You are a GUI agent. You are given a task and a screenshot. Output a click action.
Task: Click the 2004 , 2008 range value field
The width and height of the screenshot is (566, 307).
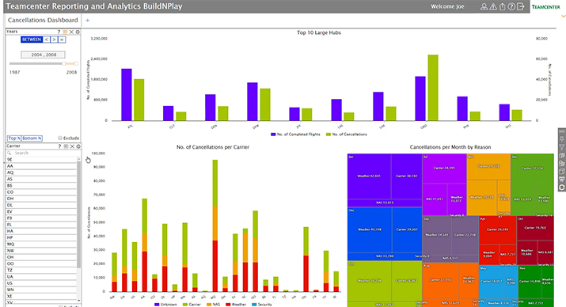coord(43,55)
